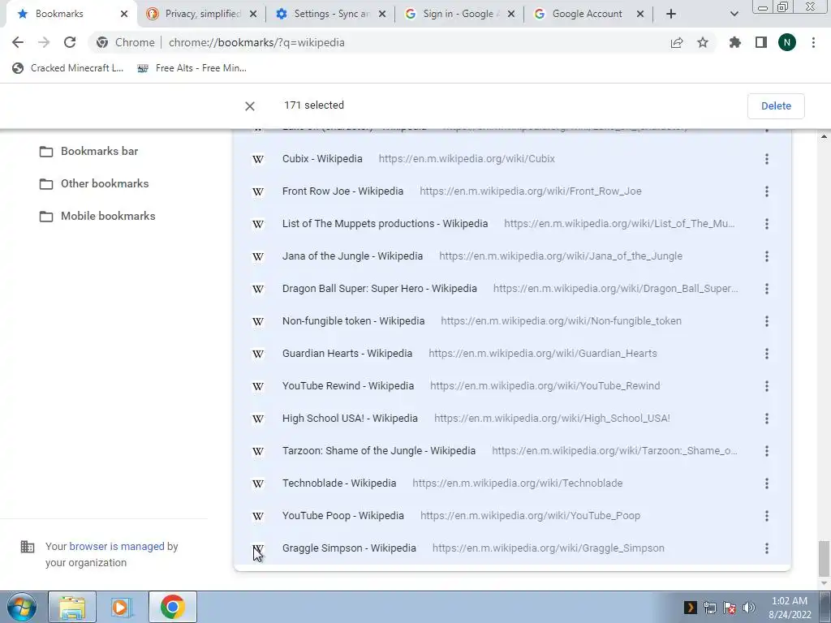Open the Extensions puzzle icon
Screen dimensions: 831x623
click(x=735, y=42)
